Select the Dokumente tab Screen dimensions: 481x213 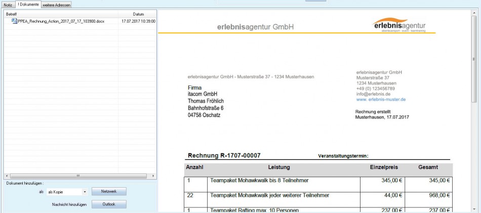[28, 5]
